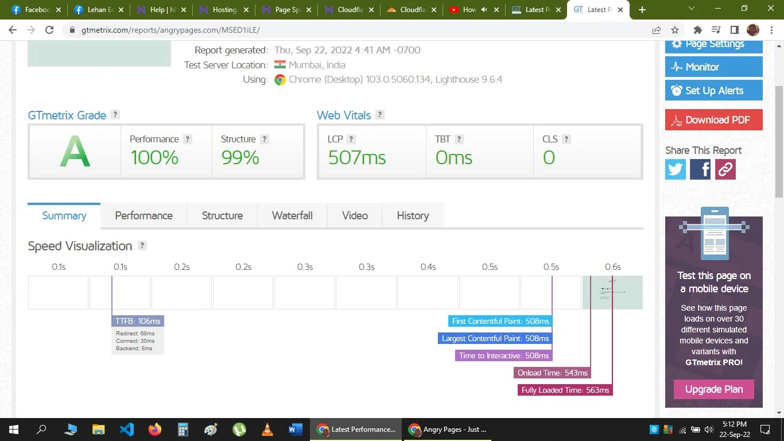Click the Monitor button
This screenshot has height=441, width=784.
click(714, 67)
